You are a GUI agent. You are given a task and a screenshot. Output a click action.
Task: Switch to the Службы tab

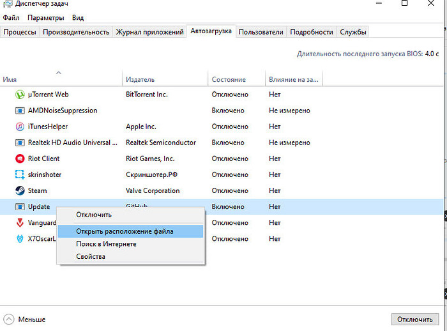pos(352,32)
